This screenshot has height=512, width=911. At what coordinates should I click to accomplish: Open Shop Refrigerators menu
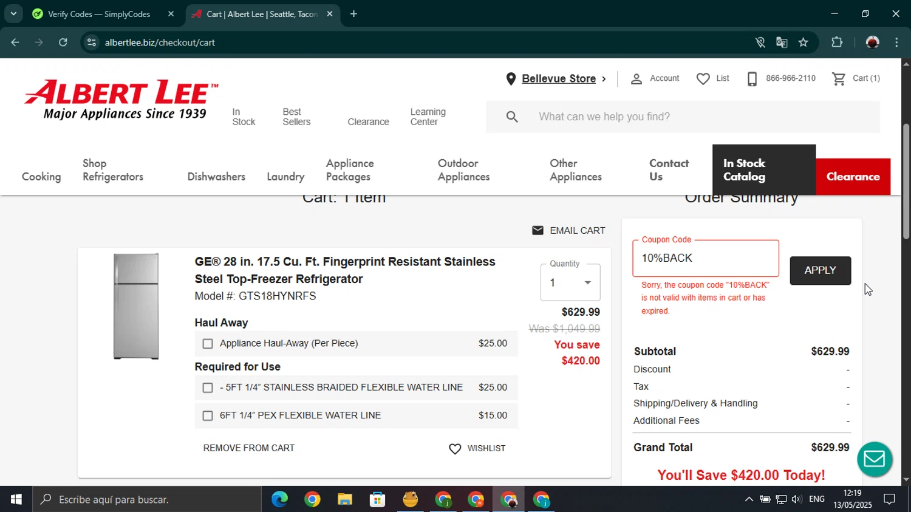[113, 170]
